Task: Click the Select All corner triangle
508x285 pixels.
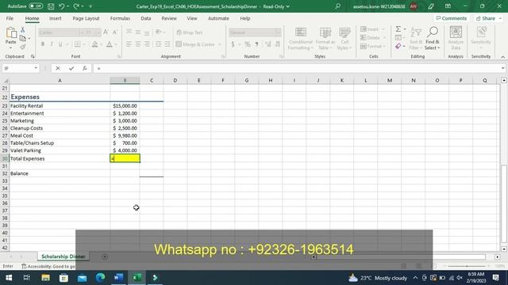Action: (6, 81)
